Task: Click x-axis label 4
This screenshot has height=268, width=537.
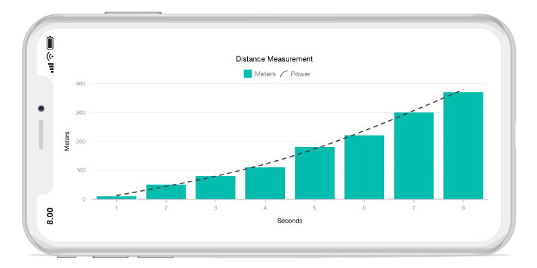Action: coord(265,208)
